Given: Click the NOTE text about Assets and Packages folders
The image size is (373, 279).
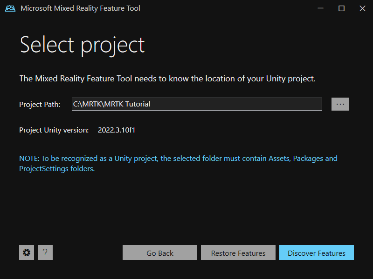Looking at the screenshot, I should pos(178,163).
